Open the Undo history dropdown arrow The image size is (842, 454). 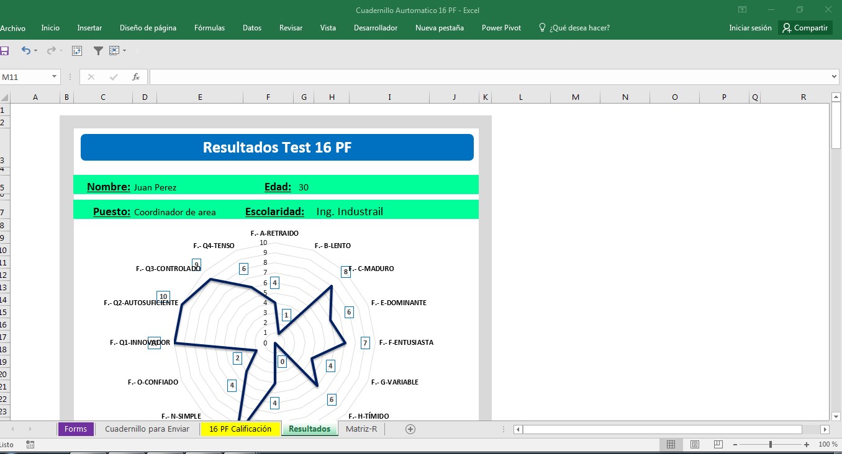(x=35, y=51)
